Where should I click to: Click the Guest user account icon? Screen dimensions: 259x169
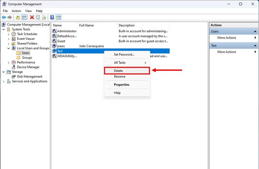(x=55, y=41)
